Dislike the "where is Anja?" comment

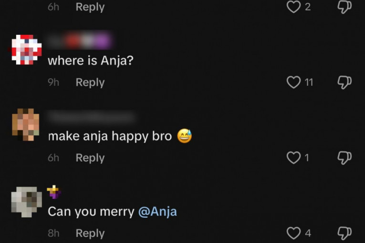pos(344,82)
